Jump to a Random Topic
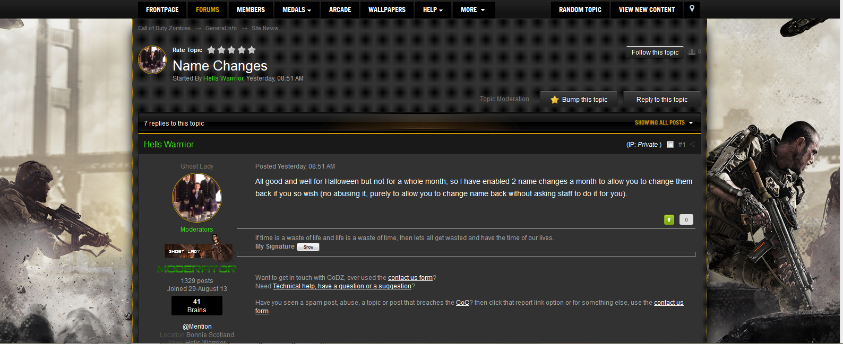843x344 pixels. pos(580,10)
